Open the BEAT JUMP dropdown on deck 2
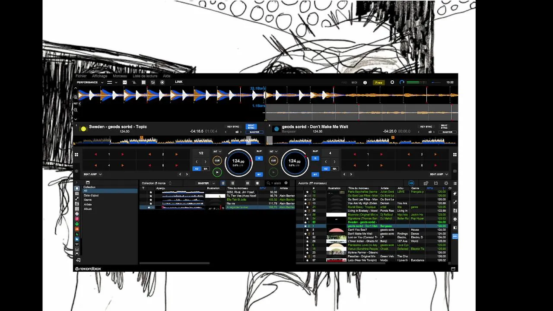 coord(439,174)
